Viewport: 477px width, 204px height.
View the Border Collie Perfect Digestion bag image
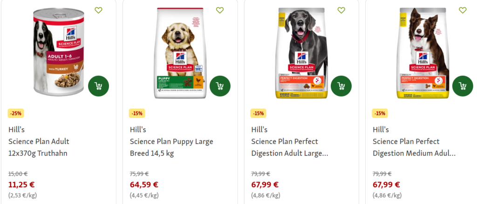point(424,53)
